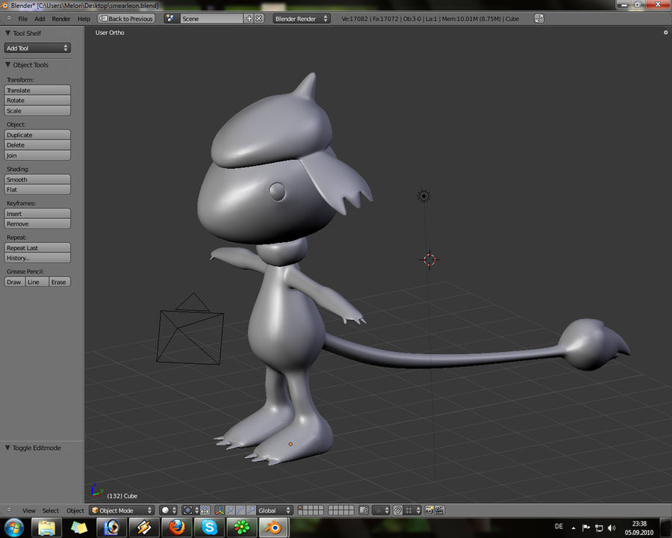Toggle the 3D manipulator widget axes icon
The width and height of the screenshot is (672, 538).
point(220,510)
